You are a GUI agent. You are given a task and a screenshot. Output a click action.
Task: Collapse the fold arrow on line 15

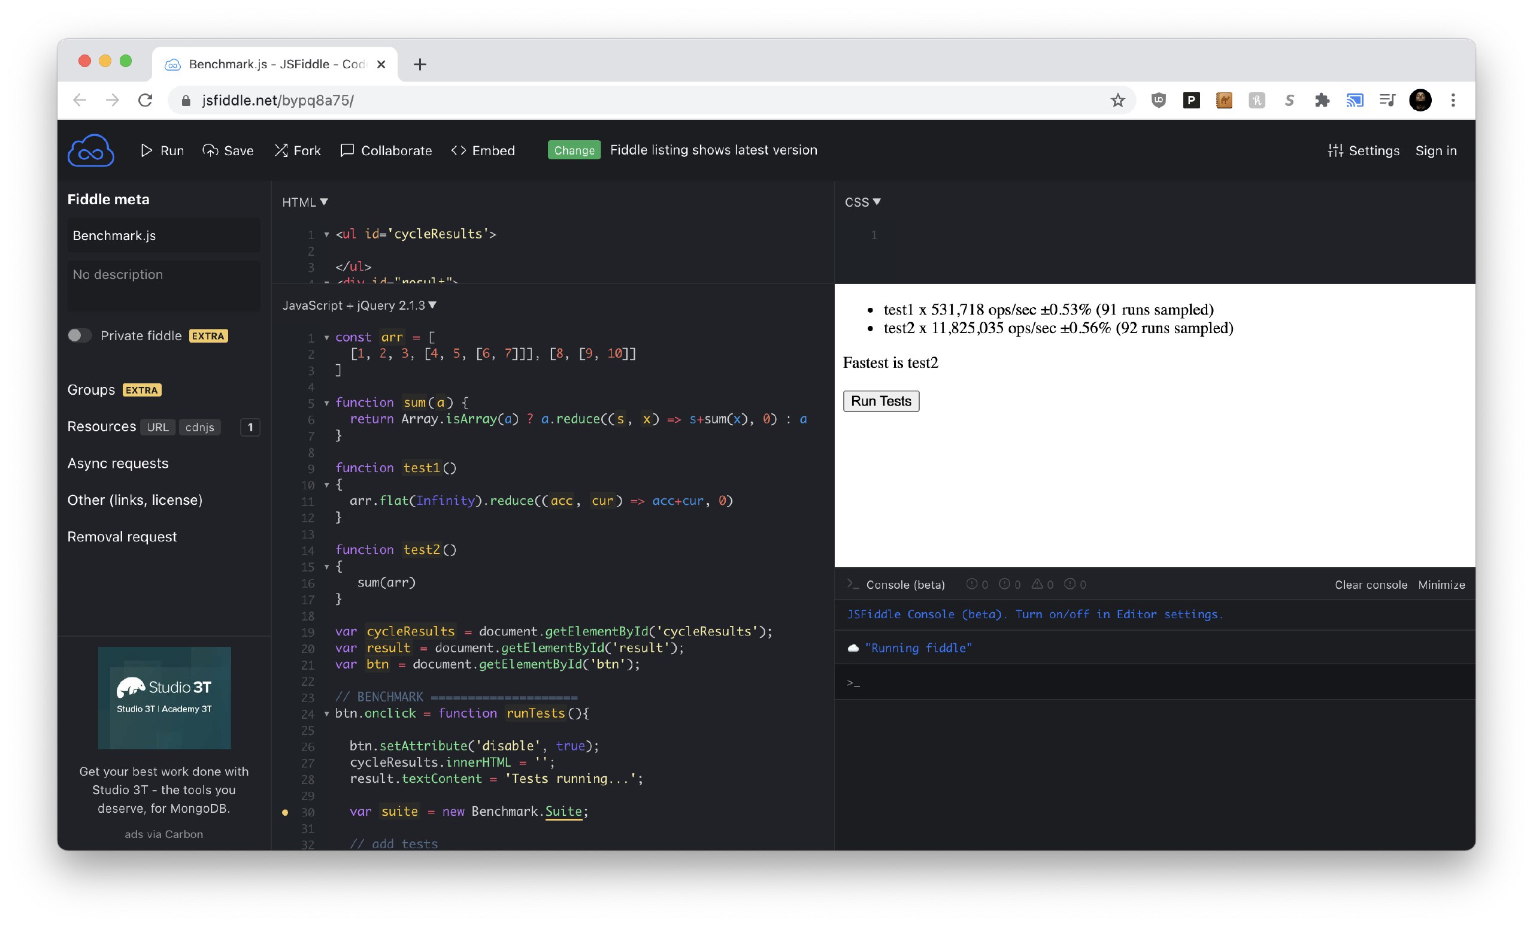click(x=326, y=567)
